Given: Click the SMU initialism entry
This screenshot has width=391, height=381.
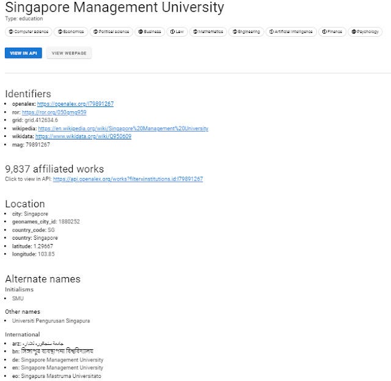Looking at the screenshot, I should [x=18, y=298].
